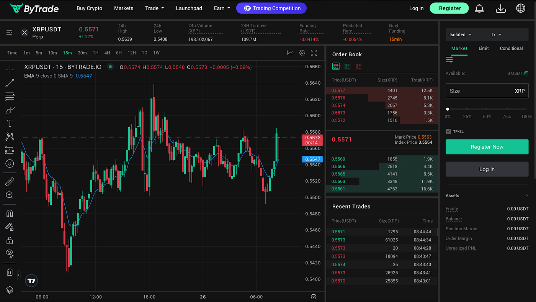Open the Isolated margin dropdown

(459, 34)
